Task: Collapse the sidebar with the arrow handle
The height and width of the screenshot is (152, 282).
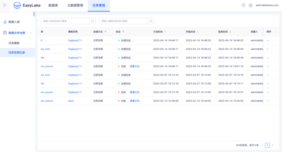Action: (x=34, y=14)
